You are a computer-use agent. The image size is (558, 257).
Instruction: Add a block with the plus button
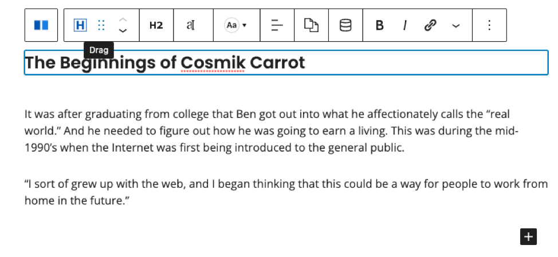[528, 237]
